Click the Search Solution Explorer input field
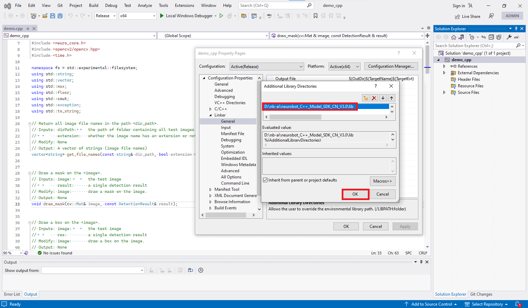The width and height of the screenshot is (528, 308). click(475, 46)
